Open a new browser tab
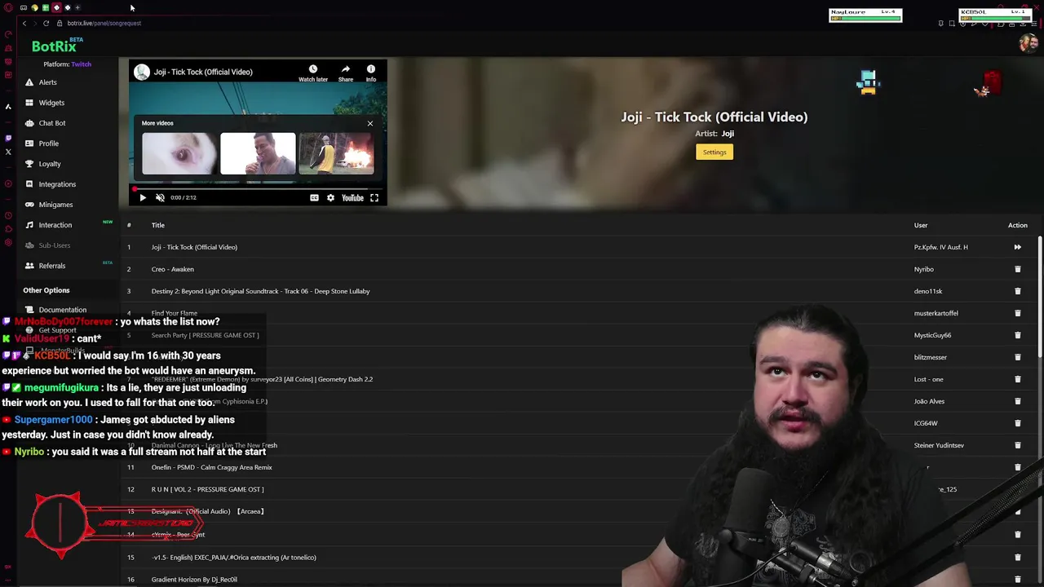Screen dimensions: 1044x587 pos(77,7)
